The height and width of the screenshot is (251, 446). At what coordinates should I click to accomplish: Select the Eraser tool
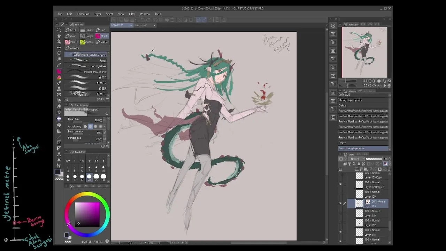[59, 106]
